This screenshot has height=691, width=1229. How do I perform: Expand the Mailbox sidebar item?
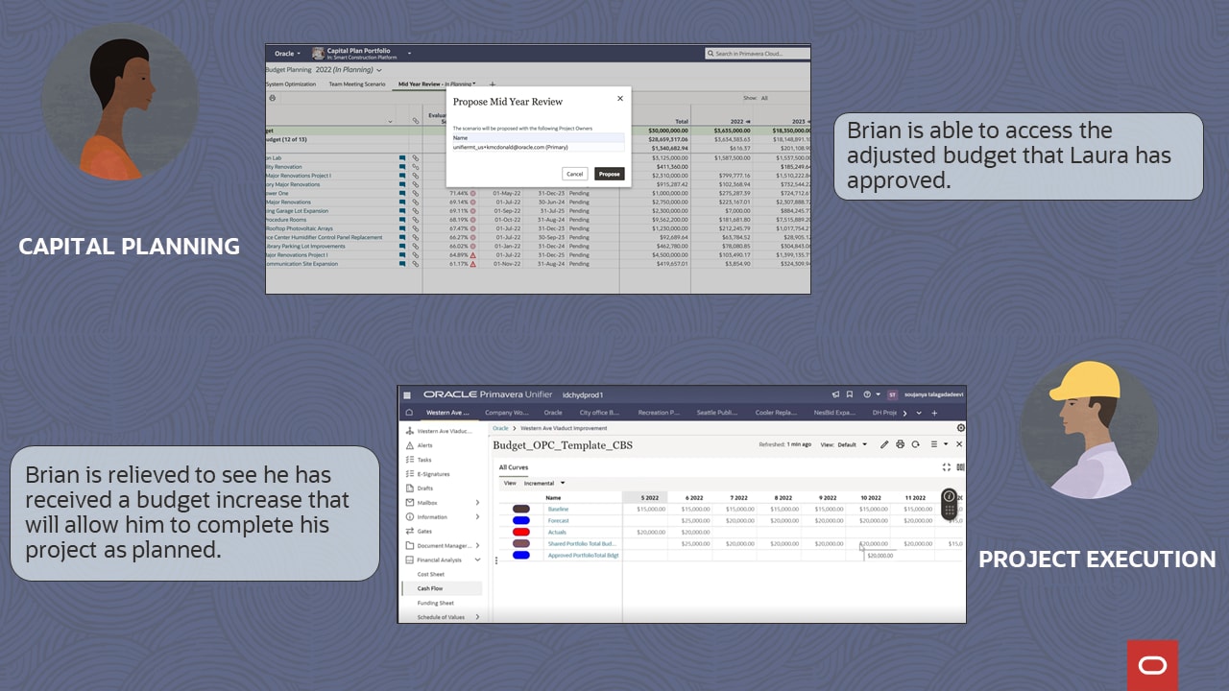click(x=477, y=503)
